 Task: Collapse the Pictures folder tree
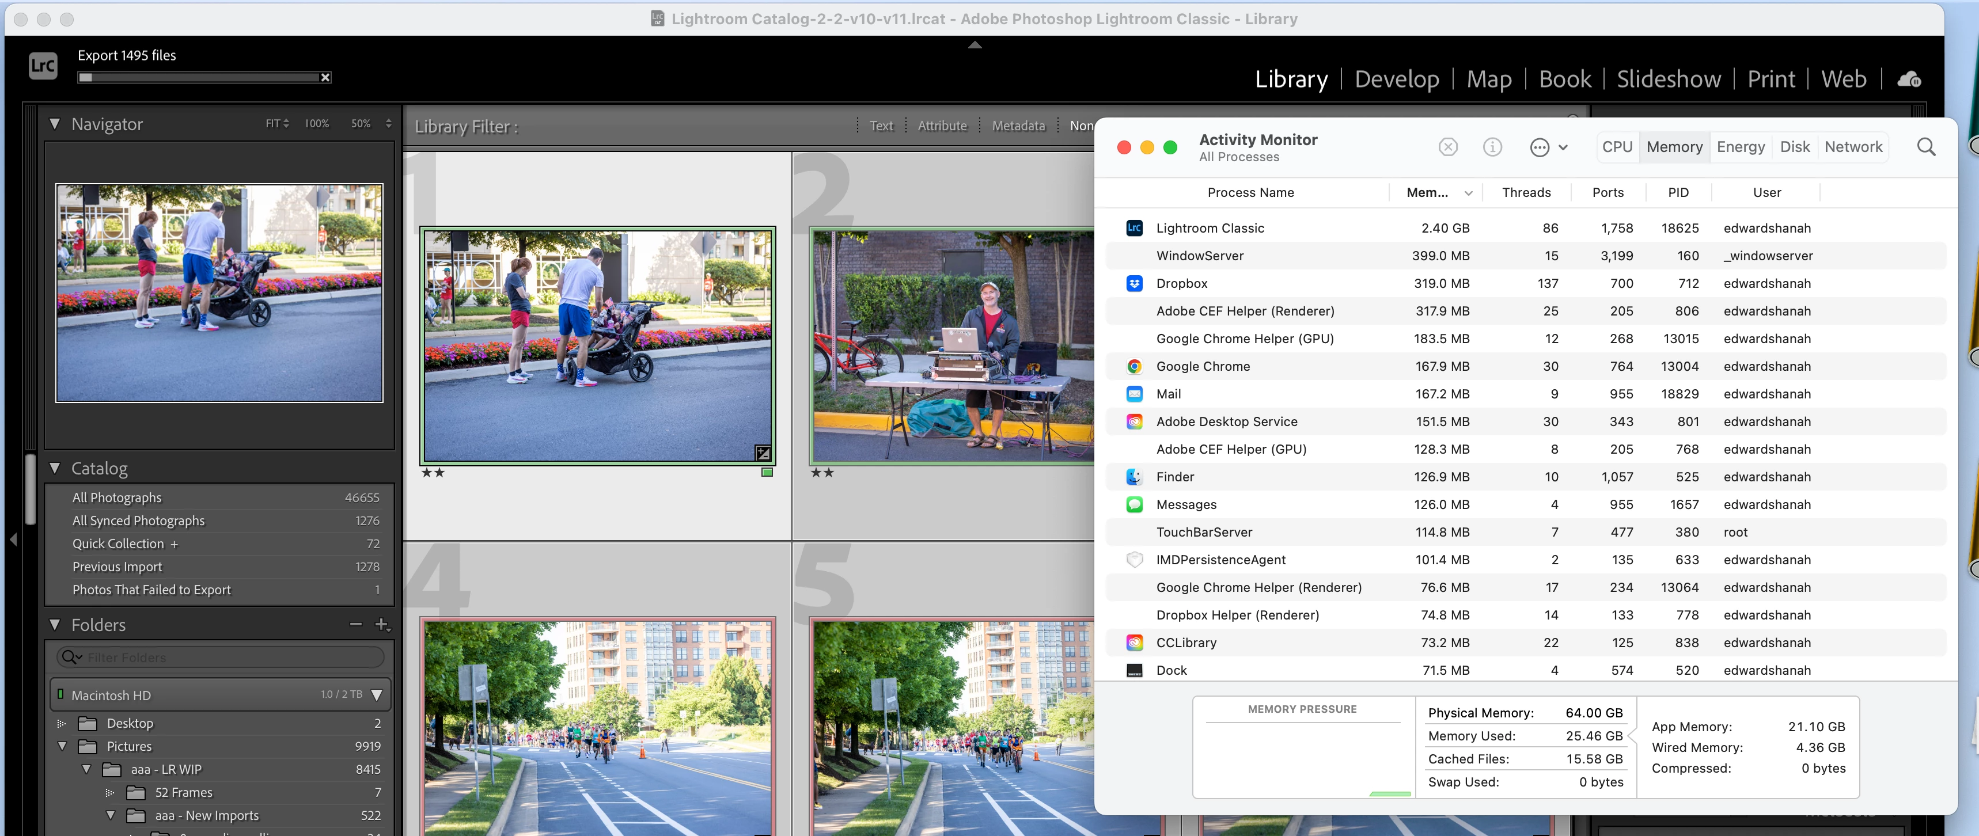[x=62, y=746]
